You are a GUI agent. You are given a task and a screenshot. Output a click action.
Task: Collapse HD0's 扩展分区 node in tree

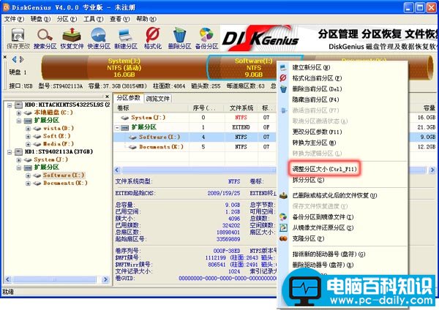coord(18,121)
